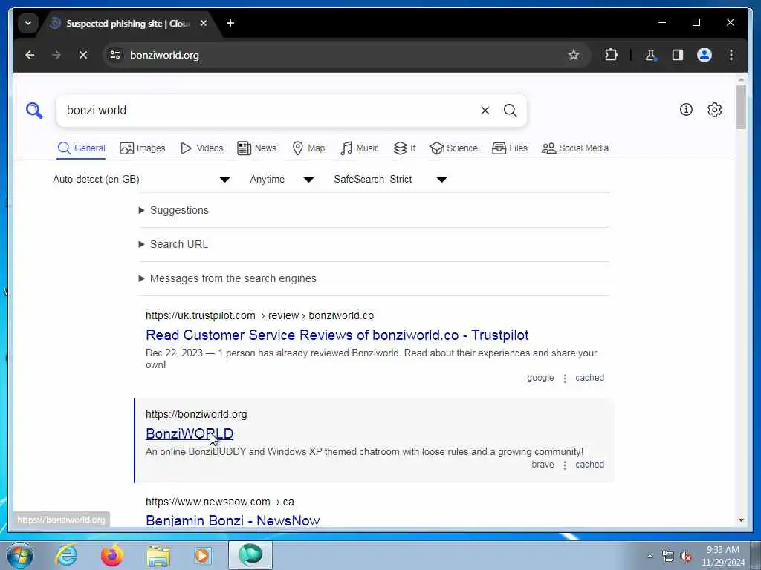Open Extensions puzzle icon
The image size is (761, 570).
[611, 55]
